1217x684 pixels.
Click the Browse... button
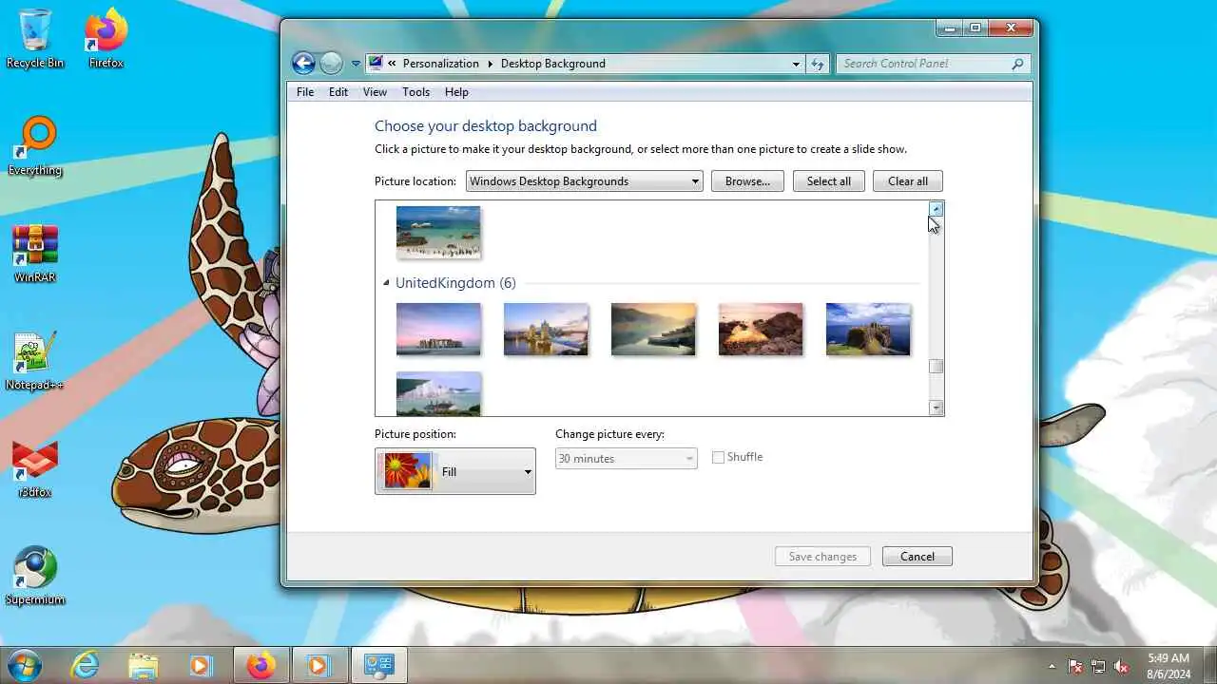[x=747, y=181]
